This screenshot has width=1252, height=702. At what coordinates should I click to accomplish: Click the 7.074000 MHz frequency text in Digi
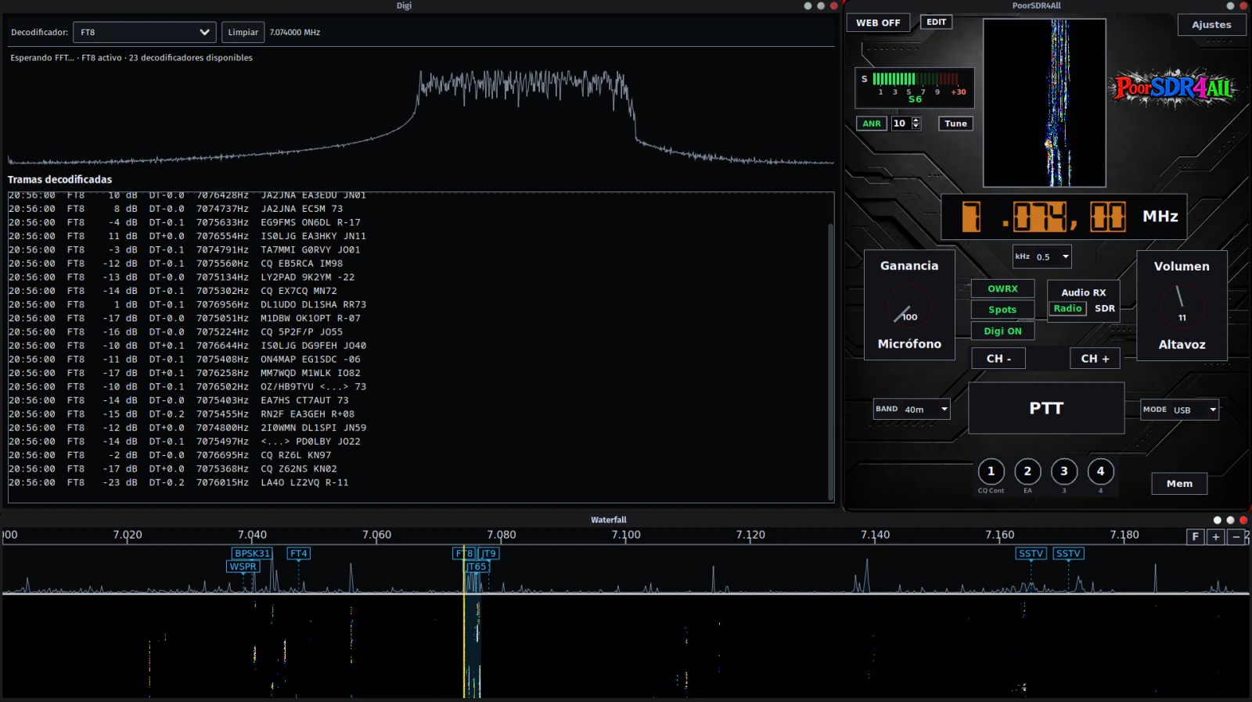coord(295,32)
